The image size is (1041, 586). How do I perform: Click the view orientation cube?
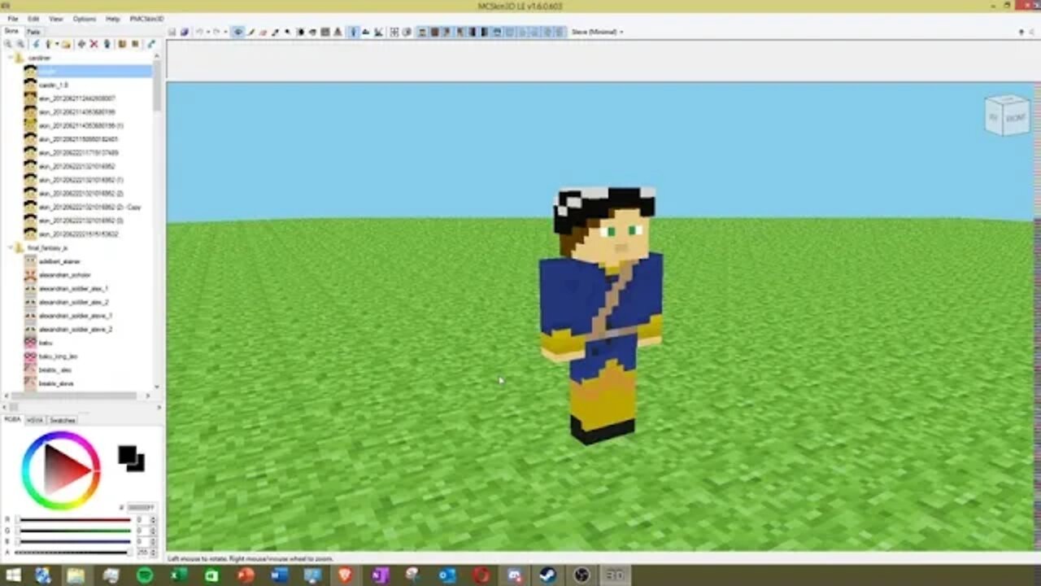[1007, 115]
